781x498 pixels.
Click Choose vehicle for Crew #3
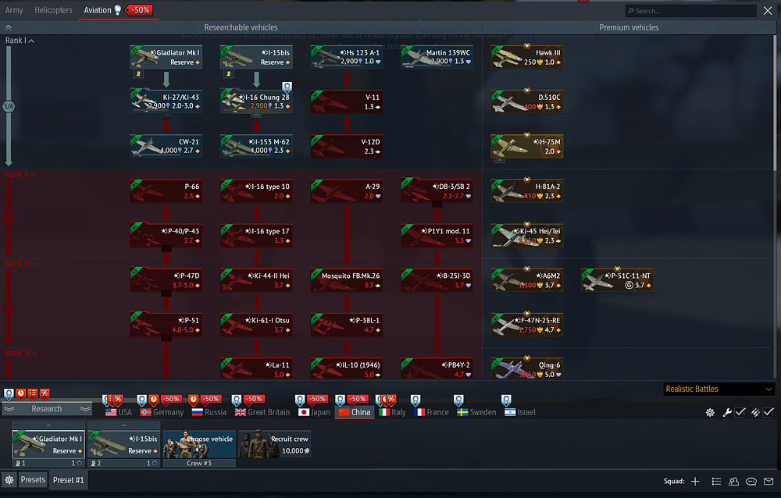[199, 444]
